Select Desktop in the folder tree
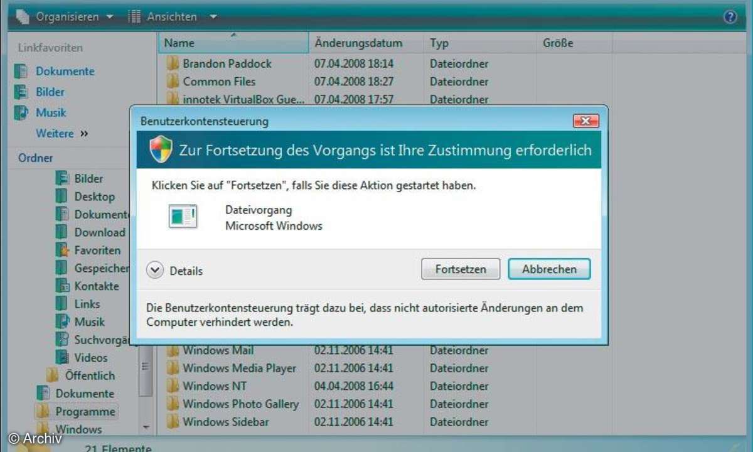Image resolution: width=753 pixels, height=452 pixels. coord(95,196)
